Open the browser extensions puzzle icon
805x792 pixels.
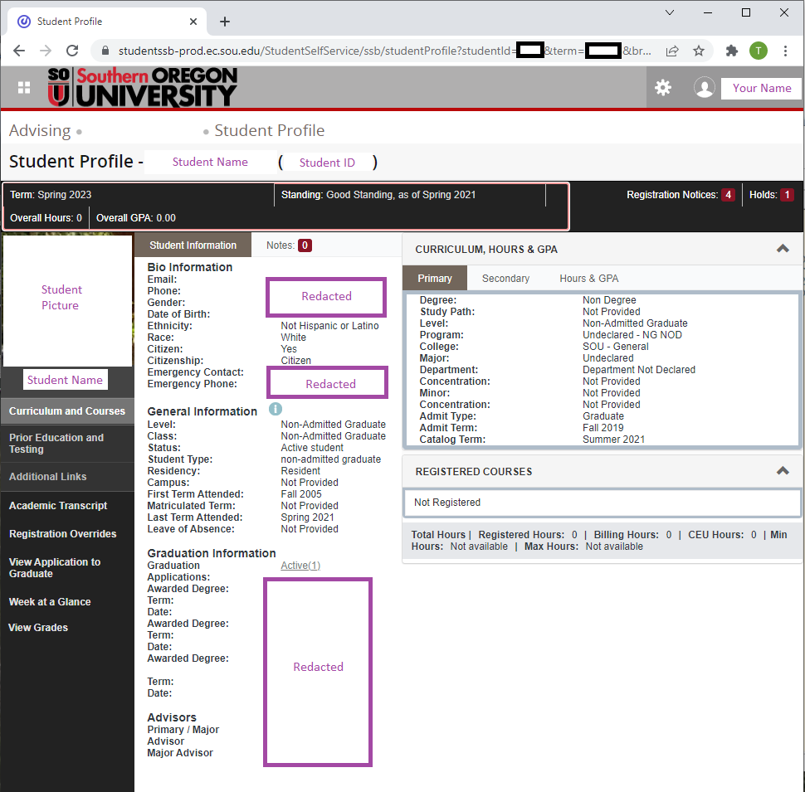(x=731, y=51)
